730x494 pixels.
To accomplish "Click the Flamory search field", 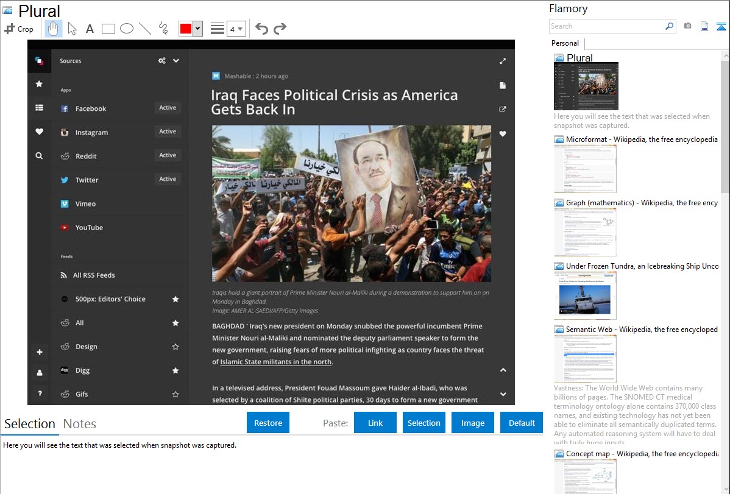I will (607, 26).
